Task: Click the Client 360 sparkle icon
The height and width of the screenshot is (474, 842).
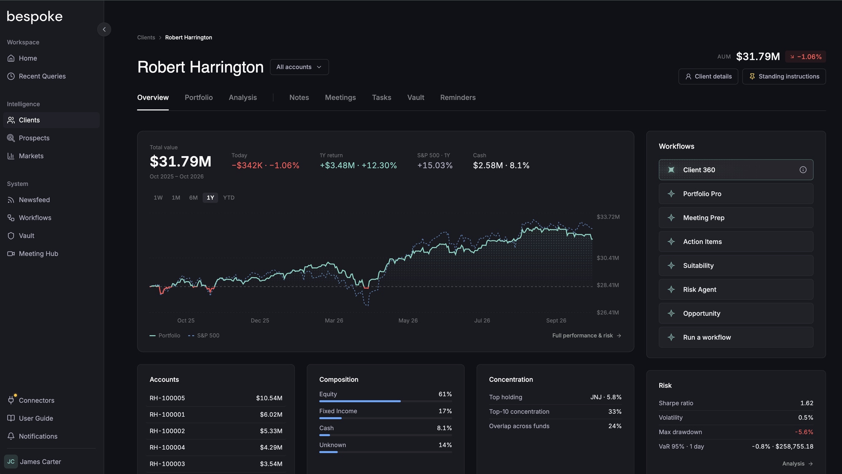Action: click(671, 170)
